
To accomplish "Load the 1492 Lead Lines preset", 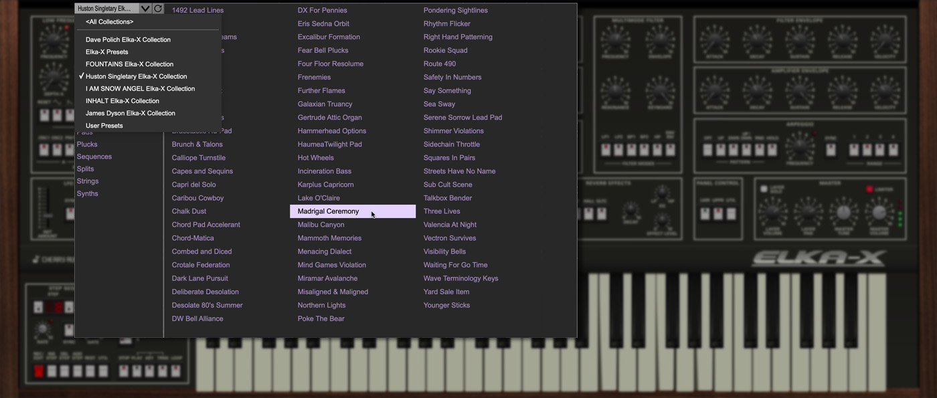I will tap(197, 10).
